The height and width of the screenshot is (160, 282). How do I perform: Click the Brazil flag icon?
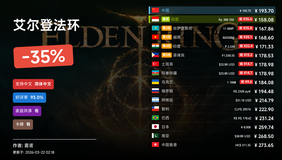coord(155,118)
